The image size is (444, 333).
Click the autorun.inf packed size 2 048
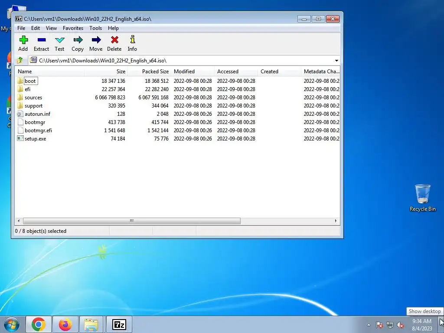pyautogui.click(x=163, y=114)
